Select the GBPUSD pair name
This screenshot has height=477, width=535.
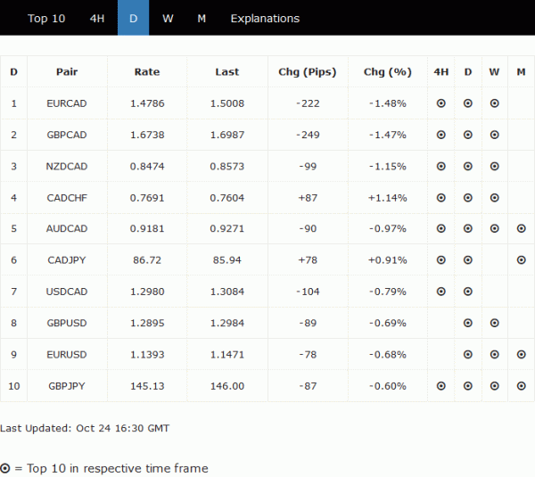click(x=67, y=323)
